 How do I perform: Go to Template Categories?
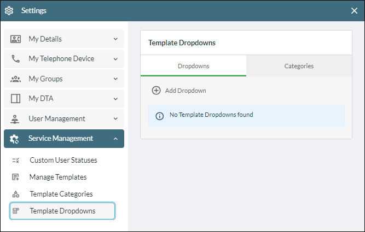[x=62, y=194]
